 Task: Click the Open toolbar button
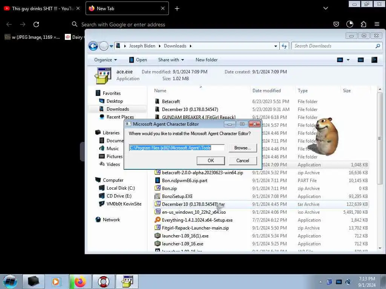coord(138,60)
